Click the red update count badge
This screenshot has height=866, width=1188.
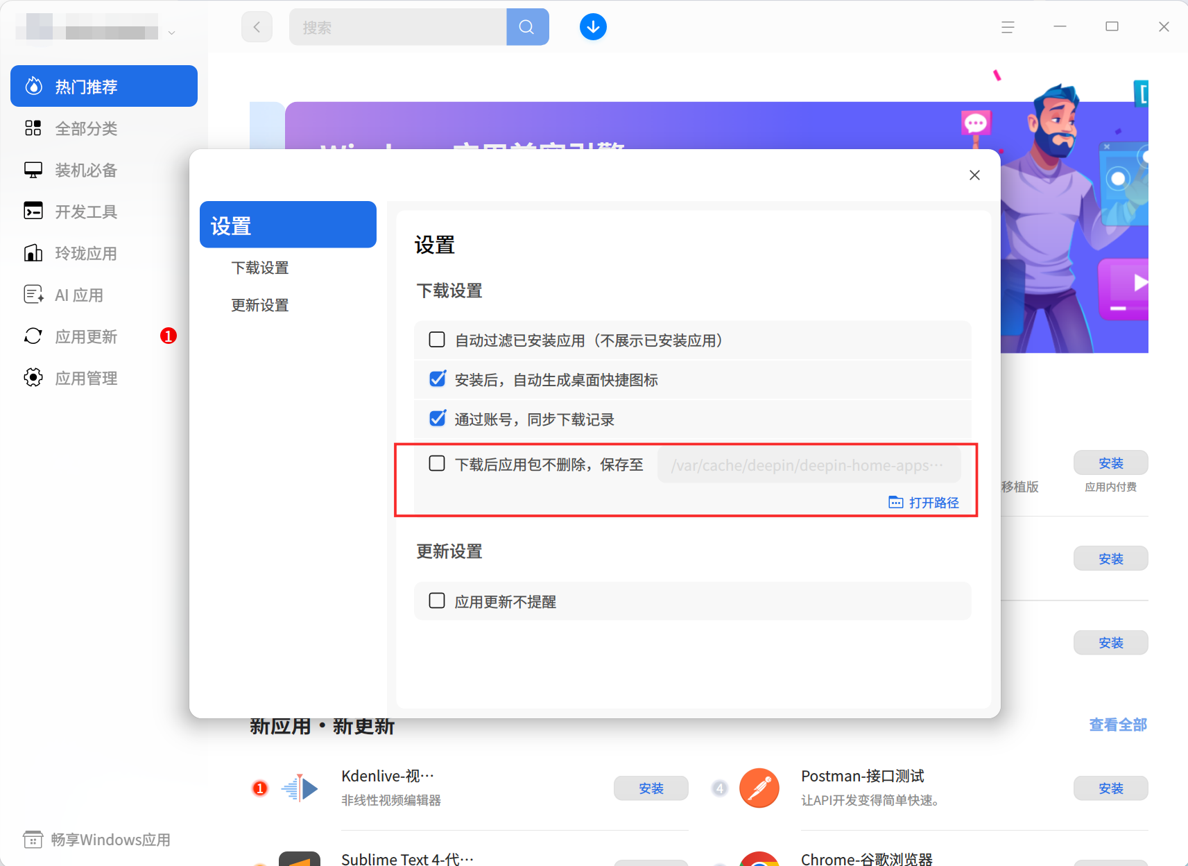point(169,336)
